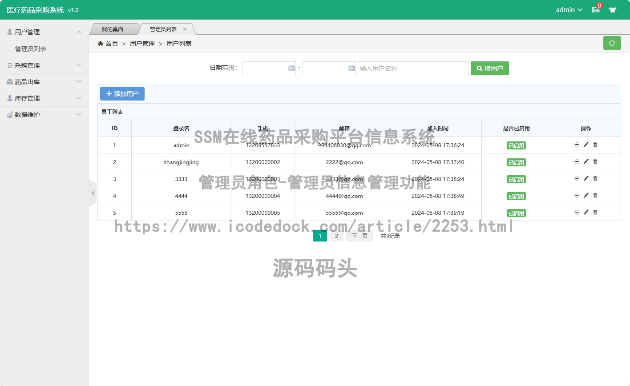Click the 登录名 column header

(x=181, y=129)
